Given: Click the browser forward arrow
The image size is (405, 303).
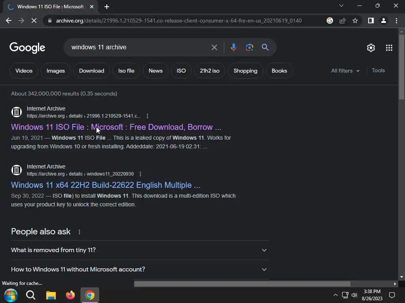Looking at the screenshot, I should [21, 21].
